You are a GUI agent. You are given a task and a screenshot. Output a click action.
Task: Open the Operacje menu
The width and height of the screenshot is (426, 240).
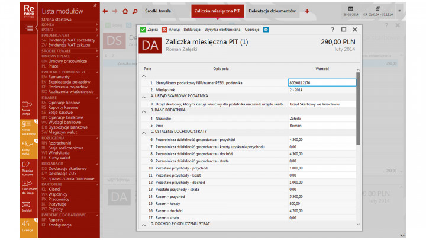[251, 29]
